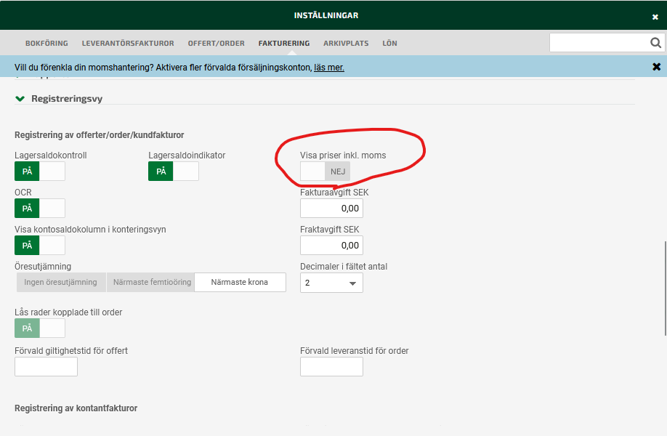Choose Närmaste femtioöring rounding
Image resolution: width=667 pixels, height=436 pixels.
click(150, 283)
